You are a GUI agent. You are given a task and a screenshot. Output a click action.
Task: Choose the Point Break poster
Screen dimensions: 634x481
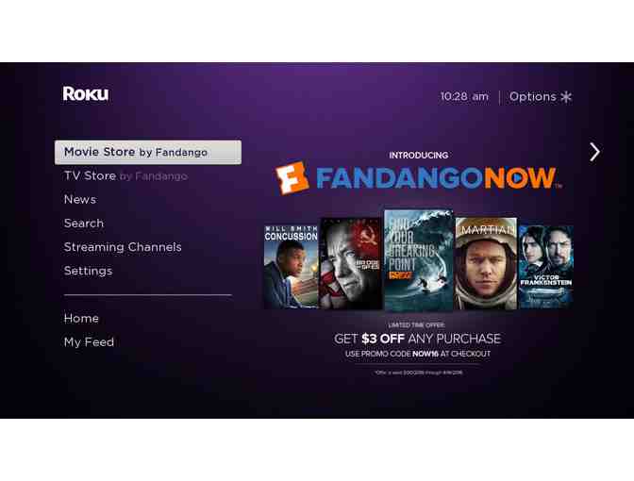tap(419, 260)
